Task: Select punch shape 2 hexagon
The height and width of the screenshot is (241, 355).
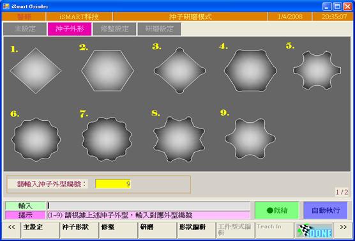Action: tap(107, 71)
